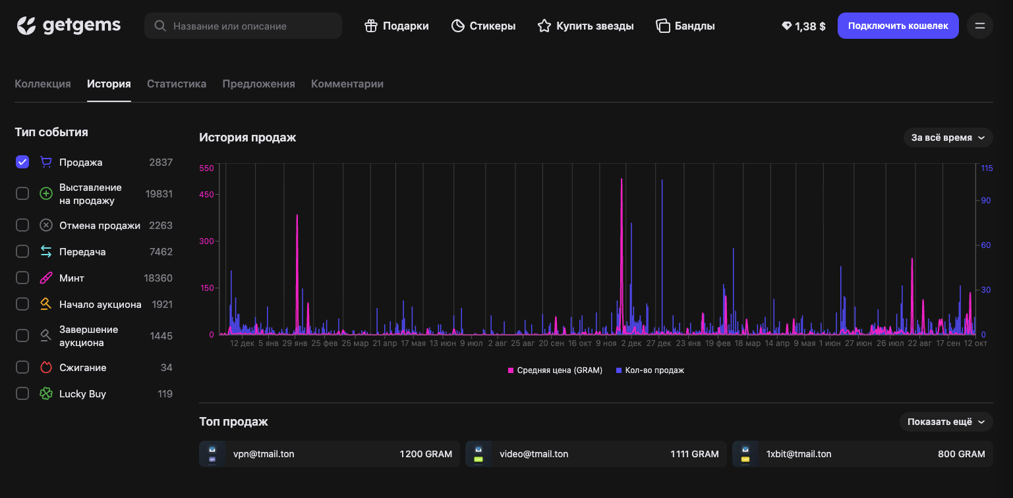This screenshot has height=498, width=1013.
Task: Go to the Предложения tab
Action: [258, 84]
